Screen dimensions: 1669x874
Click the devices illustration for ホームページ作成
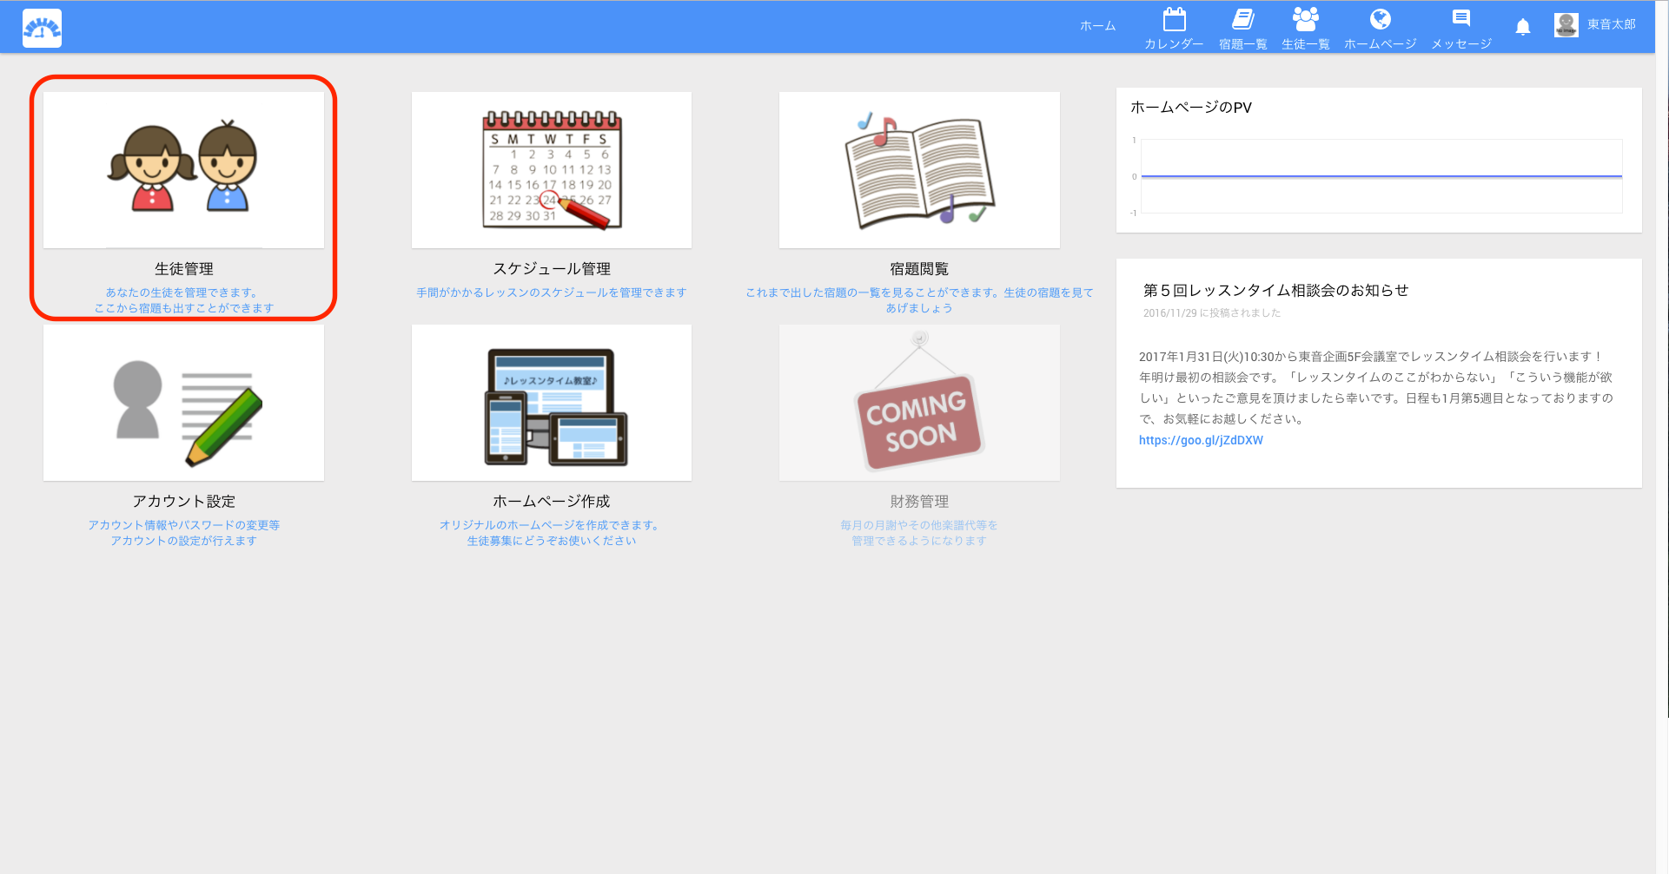tap(552, 403)
